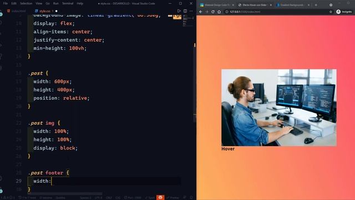Open the Run menu in VS Code

[x=55, y=3]
